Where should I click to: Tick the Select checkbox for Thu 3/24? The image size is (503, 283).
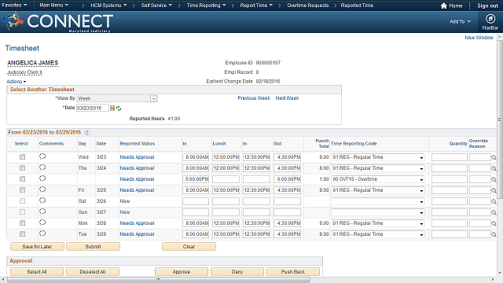(x=22, y=167)
